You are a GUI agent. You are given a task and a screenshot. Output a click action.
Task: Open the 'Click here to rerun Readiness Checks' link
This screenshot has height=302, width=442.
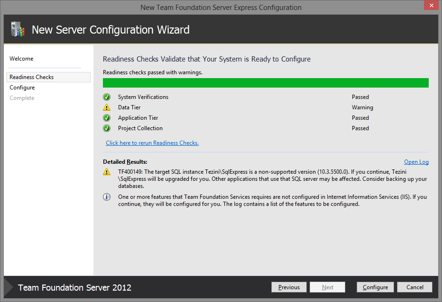(x=152, y=142)
